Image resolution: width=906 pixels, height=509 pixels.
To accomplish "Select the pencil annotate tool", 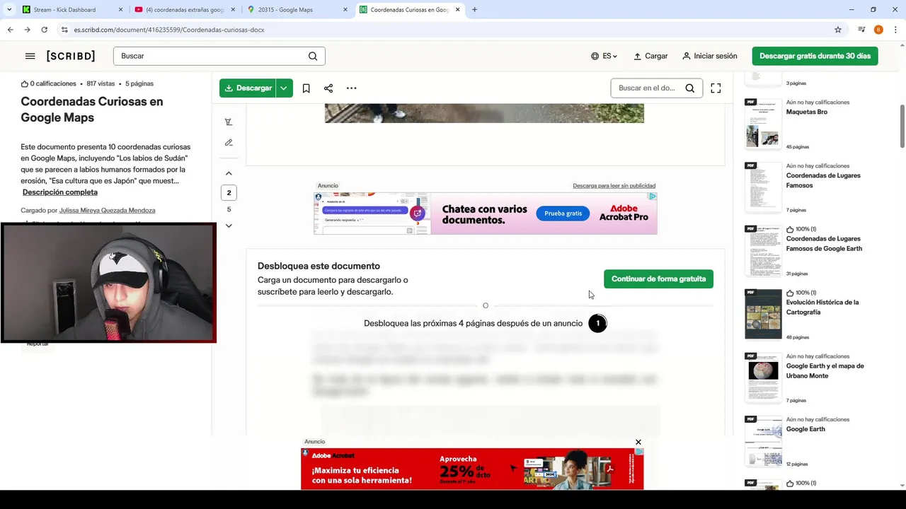I will 229,142.
